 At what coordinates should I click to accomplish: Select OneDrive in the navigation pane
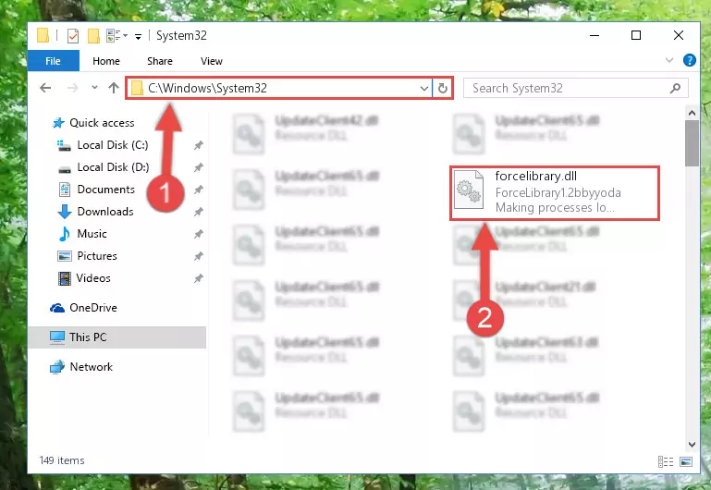83,308
